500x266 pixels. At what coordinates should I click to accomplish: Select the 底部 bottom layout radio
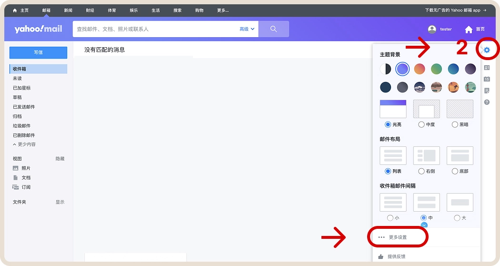click(455, 171)
